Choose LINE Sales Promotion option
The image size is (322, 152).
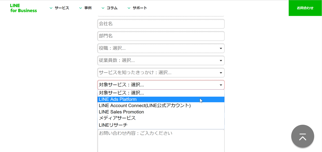pos(161,112)
